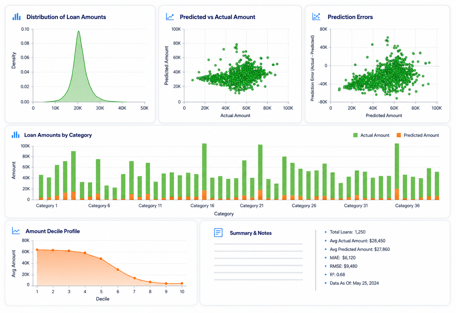Click the Category 1 axis label
Image resolution: width=456 pixels, height=313 pixels.
point(47,206)
